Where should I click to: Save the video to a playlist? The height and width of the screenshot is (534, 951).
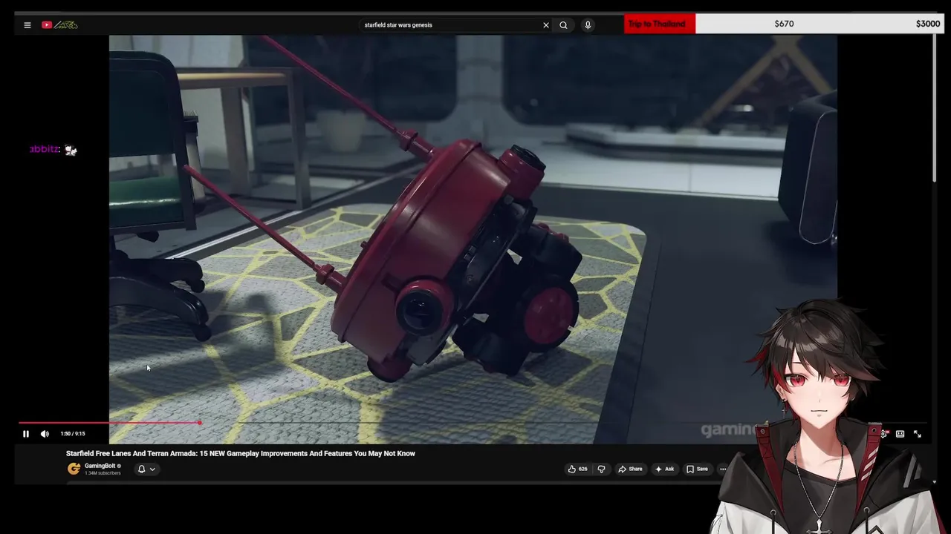tap(697, 469)
